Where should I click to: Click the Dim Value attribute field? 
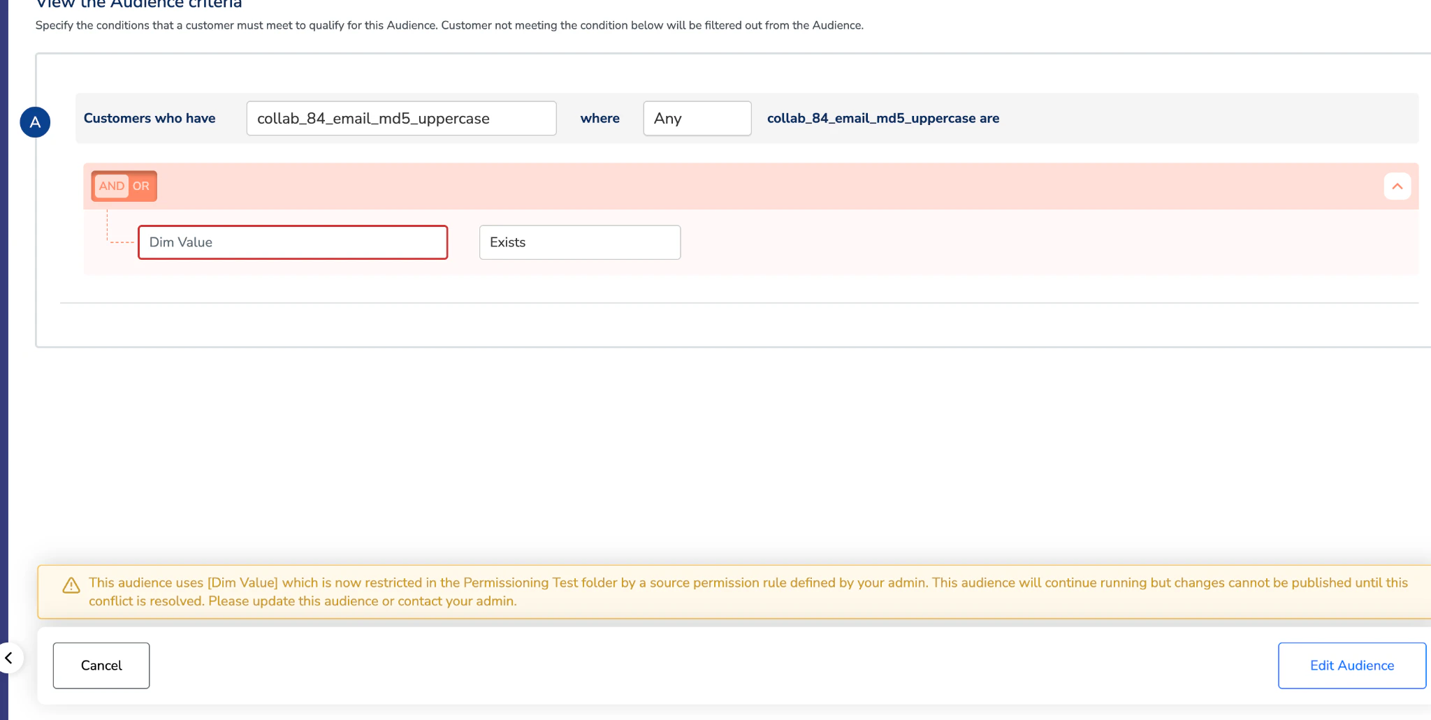point(293,242)
